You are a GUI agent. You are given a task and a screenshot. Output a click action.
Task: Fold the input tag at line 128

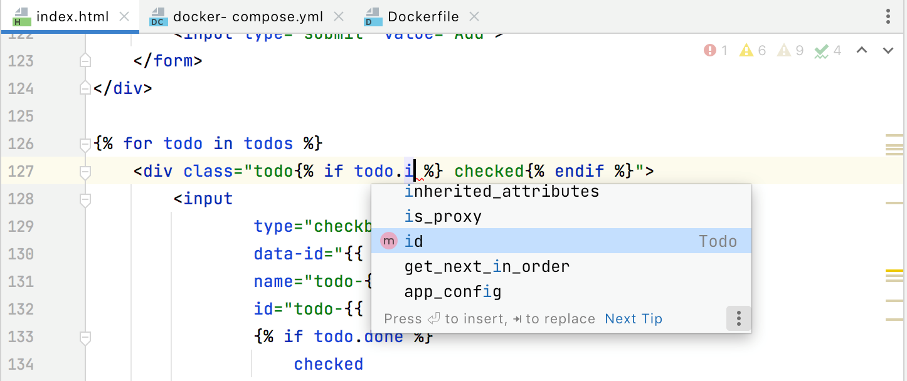point(85,199)
